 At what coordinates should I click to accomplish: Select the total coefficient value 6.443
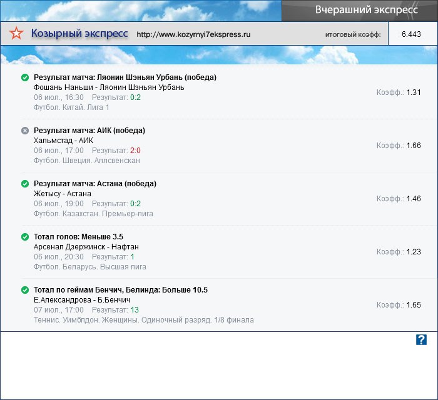[x=411, y=34]
